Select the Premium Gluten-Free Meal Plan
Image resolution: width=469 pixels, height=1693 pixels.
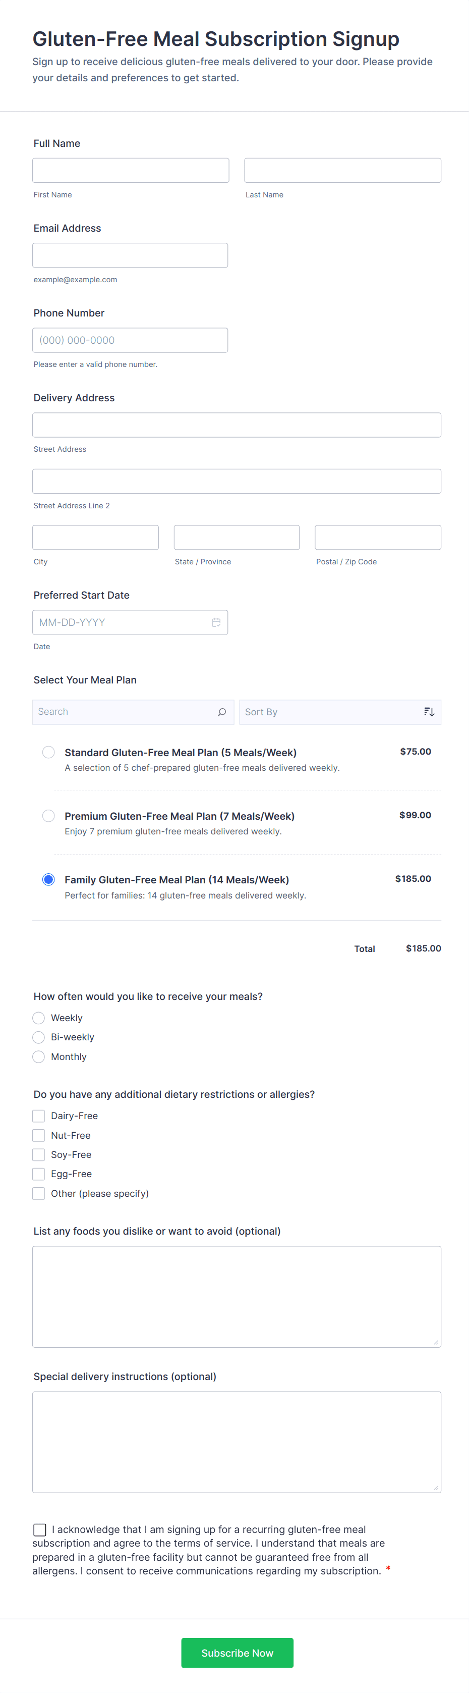48,816
